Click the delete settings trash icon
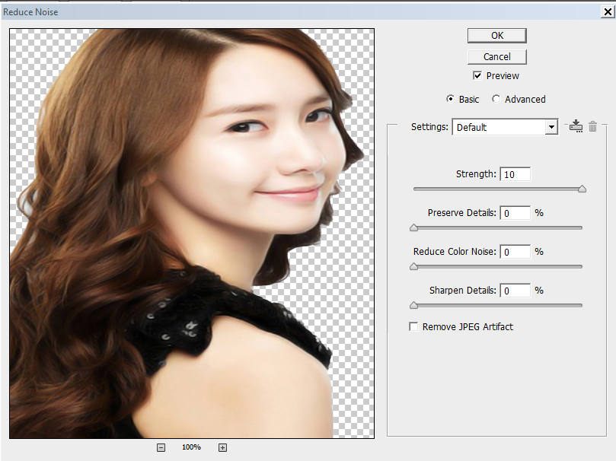Viewport: 616px width, 461px height. [x=593, y=126]
